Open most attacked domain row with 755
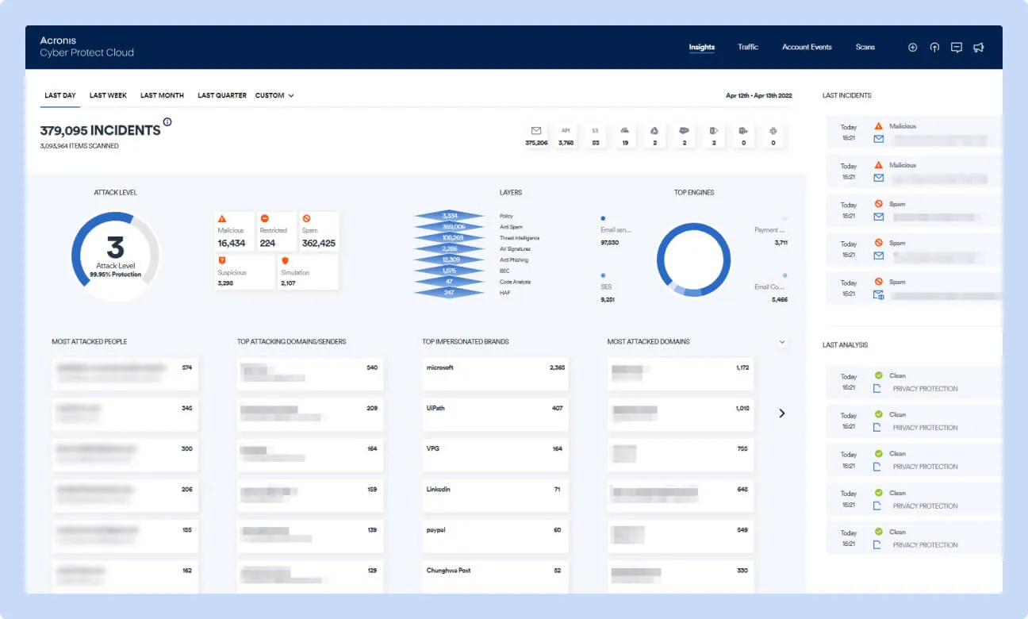Screen dimensions: 1028x619 tap(681, 455)
